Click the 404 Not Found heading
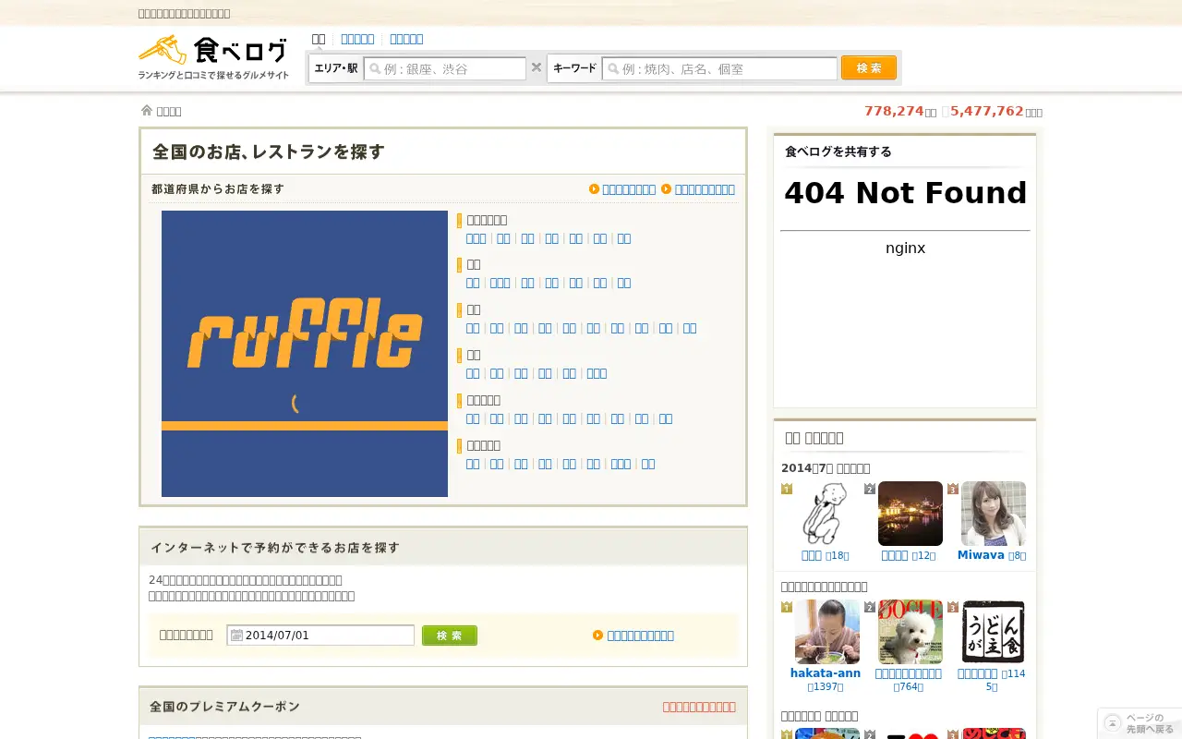Screen dimensions: 1182x739 [x=905, y=193]
